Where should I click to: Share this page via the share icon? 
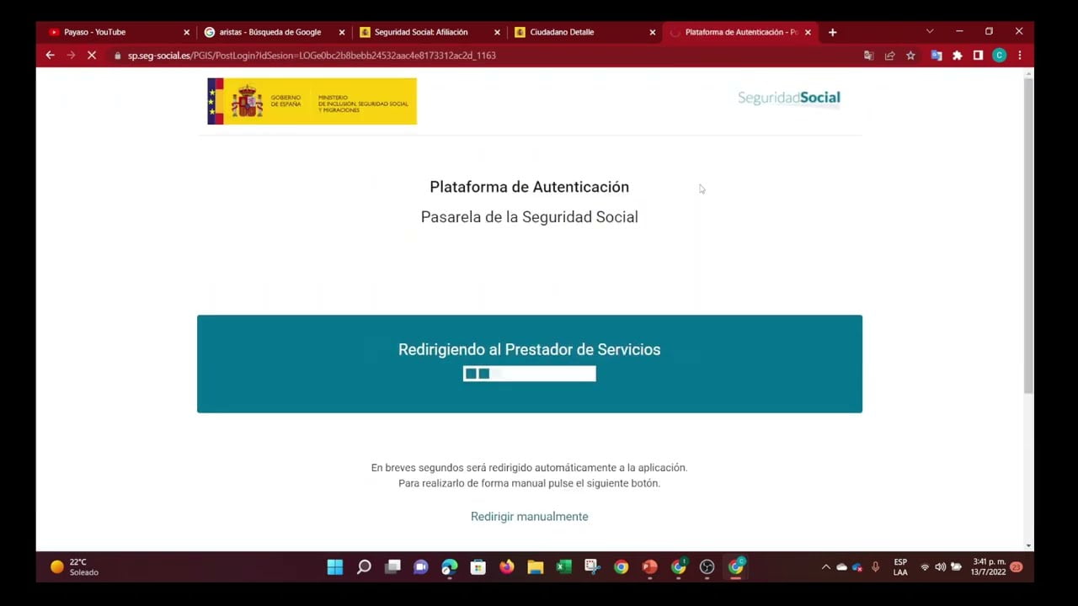click(889, 56)
